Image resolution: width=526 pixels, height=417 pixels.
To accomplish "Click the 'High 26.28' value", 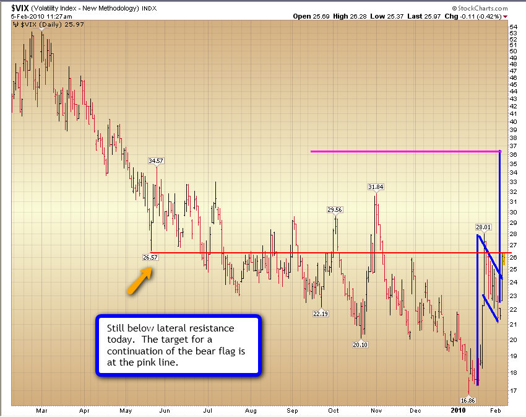I will pos(350,16).
